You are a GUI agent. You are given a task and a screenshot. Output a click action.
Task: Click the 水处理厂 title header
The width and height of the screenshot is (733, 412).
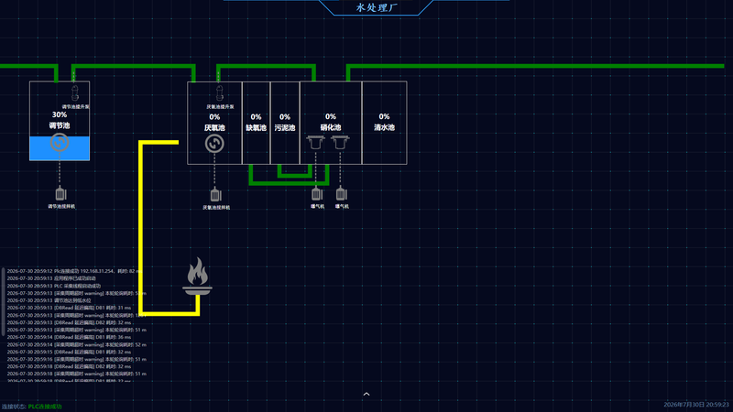377,7
